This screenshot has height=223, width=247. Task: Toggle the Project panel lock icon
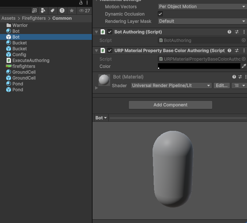point(81,3)
